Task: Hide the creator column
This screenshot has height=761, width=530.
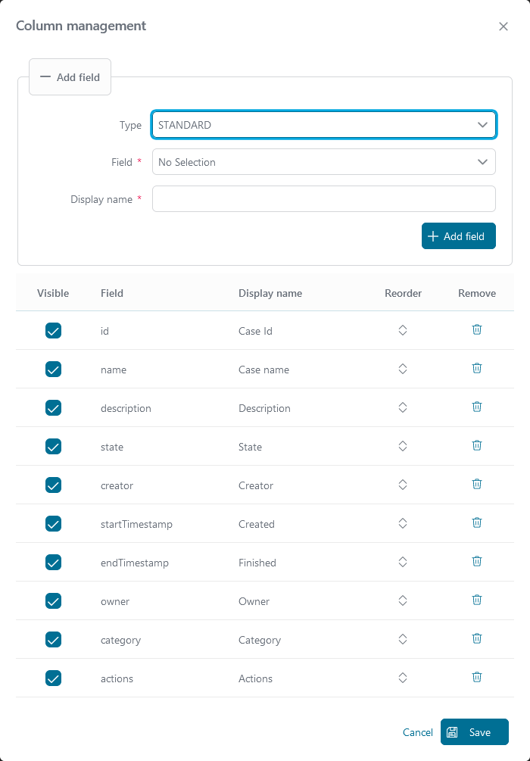Action: coord(54,485)
